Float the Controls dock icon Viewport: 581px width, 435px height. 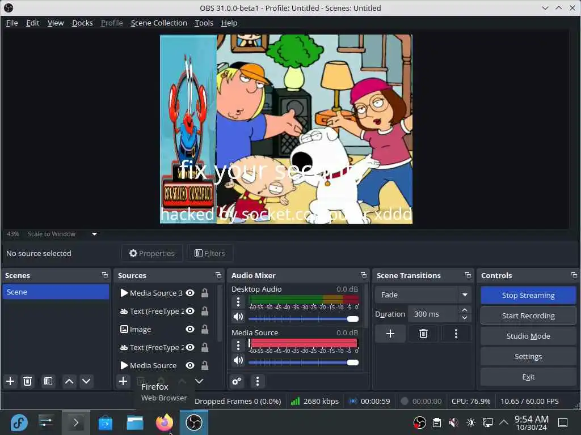[574, 275]
